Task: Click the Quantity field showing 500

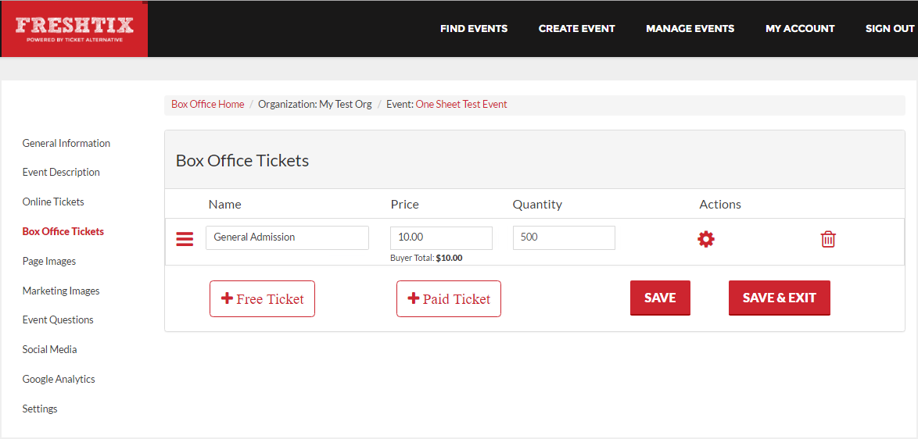Action: click(x=564, y=238)
